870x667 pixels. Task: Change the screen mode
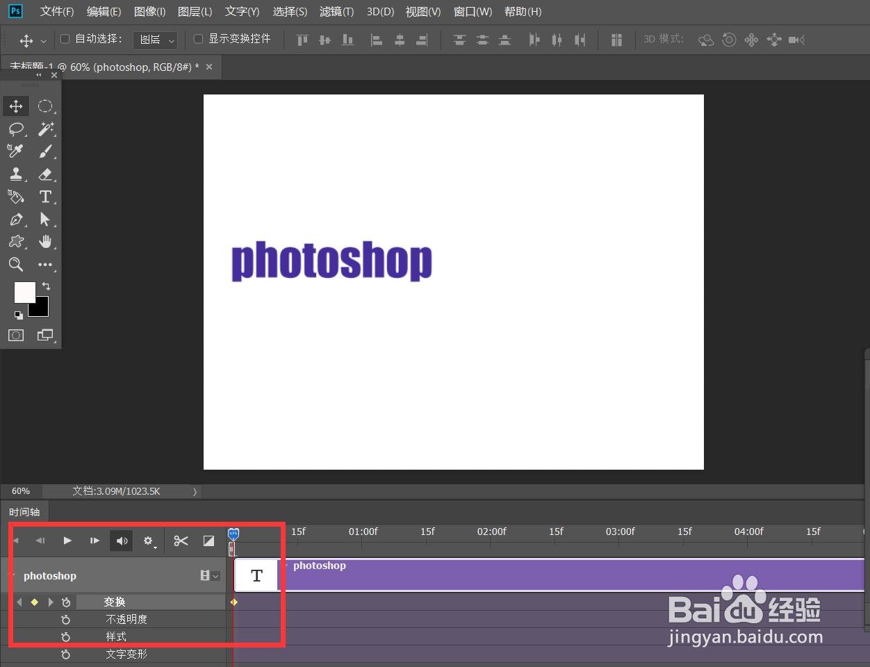pos(45,336)
